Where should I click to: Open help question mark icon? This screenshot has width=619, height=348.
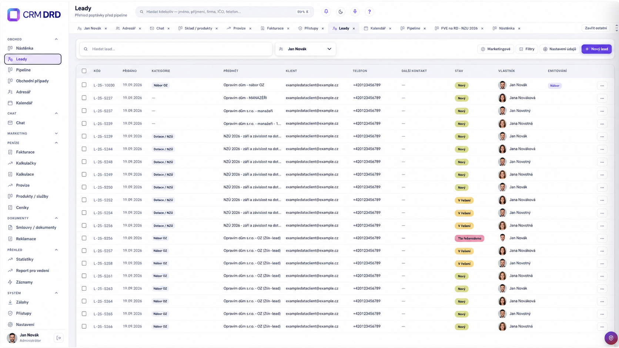pos(369,11)
